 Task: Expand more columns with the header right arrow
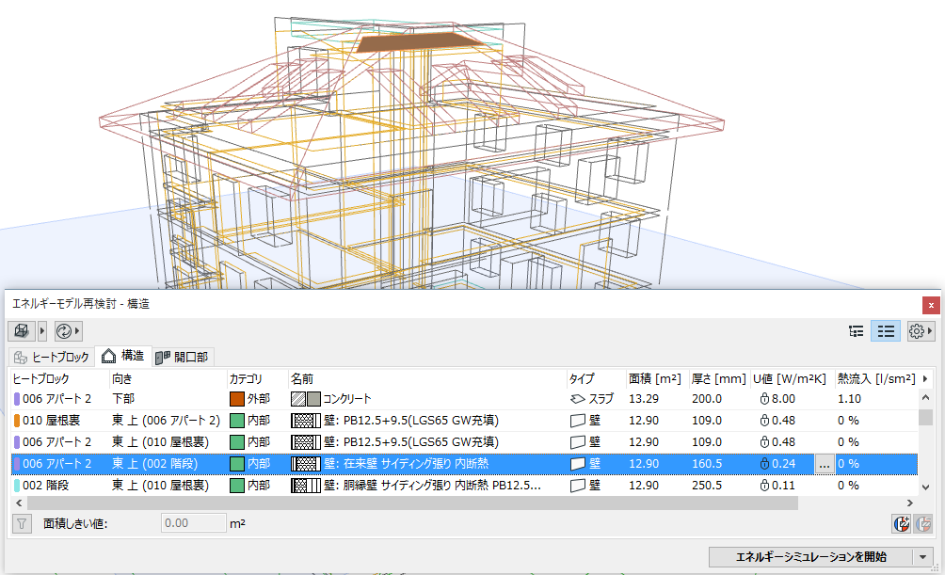coord(924,378)
